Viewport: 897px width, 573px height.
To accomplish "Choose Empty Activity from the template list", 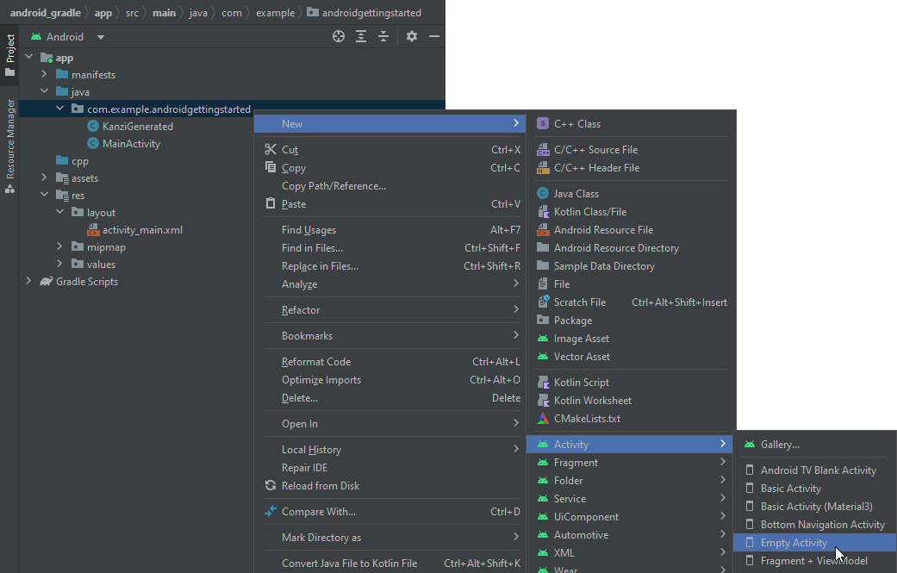I will coord(792,542).
